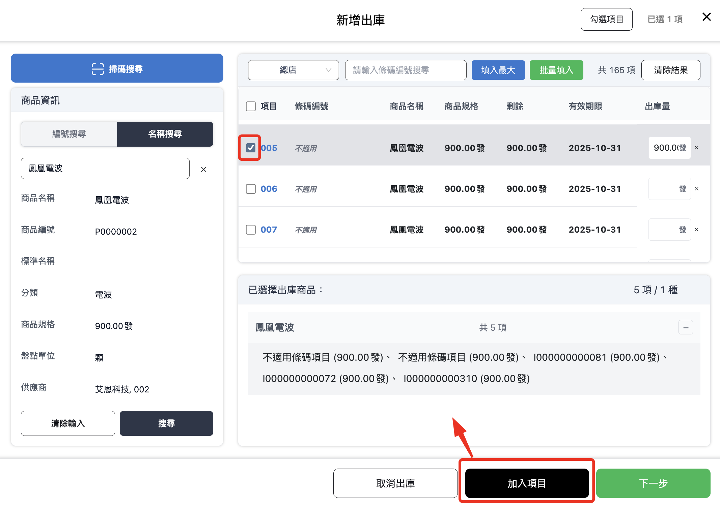Open the 總店 store dropdown

[293, 70]
